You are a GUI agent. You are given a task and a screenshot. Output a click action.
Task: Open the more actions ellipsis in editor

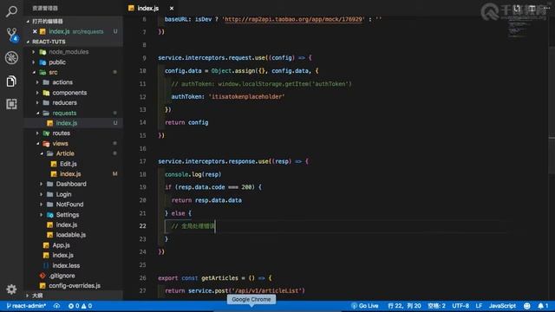tap(547, 8)
